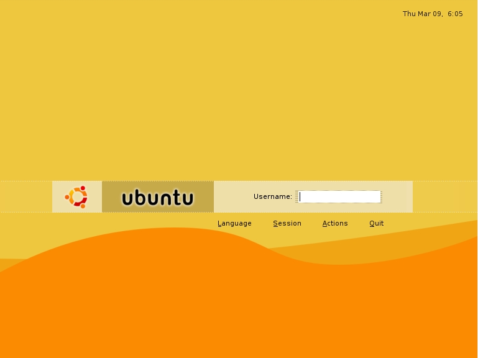Viewport: 478px width, 358px height.
Task: Click the "Username:" label
Action: [x=273, y=196]
